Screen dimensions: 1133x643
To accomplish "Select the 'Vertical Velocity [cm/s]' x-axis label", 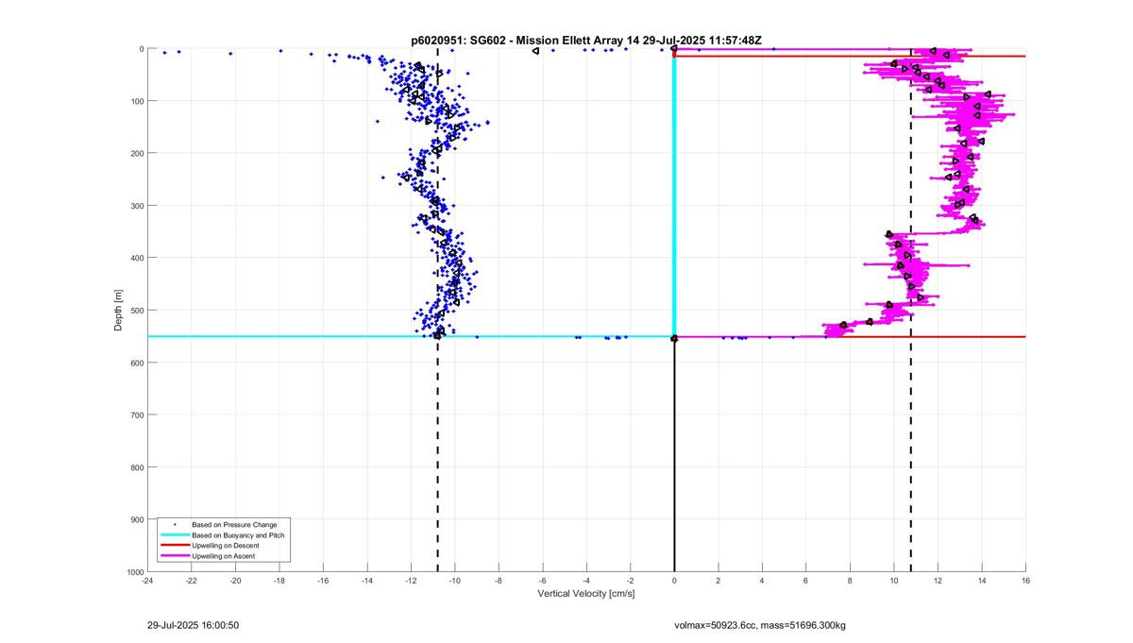I will (586, 594).
